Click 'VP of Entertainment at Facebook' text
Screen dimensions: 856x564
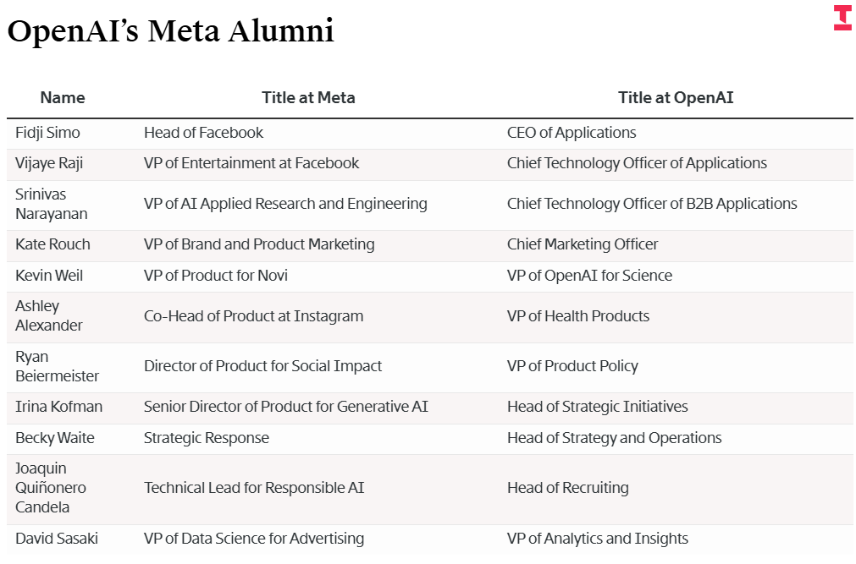pyautogui.click(x=251, y=163)
